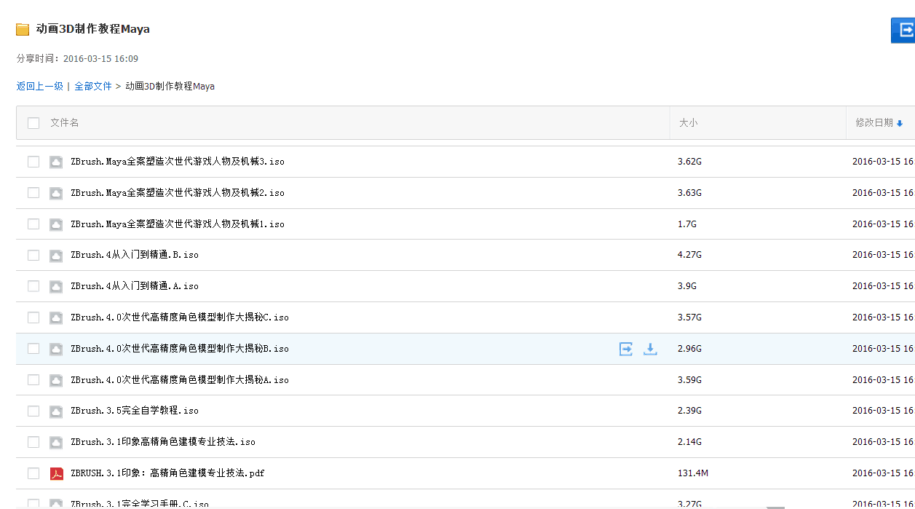The height and width of the screenshot is (509, 915).
Task: Click file icon of ZBrush.4从入门到精通.B.iso
Action: point(56,255)
